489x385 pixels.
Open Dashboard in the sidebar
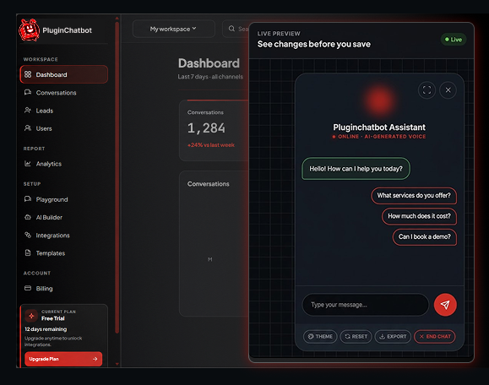coord(64,74)
